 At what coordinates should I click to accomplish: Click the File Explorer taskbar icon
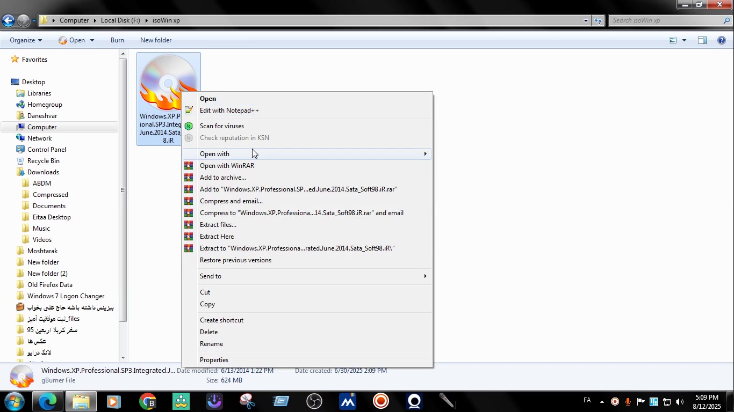pos(81,401)
